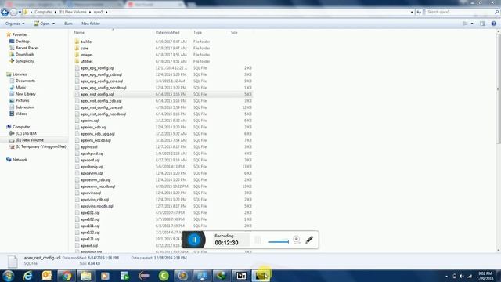Sort by the Type column header
The image size is (501, 282).
[x=197, y=33]
